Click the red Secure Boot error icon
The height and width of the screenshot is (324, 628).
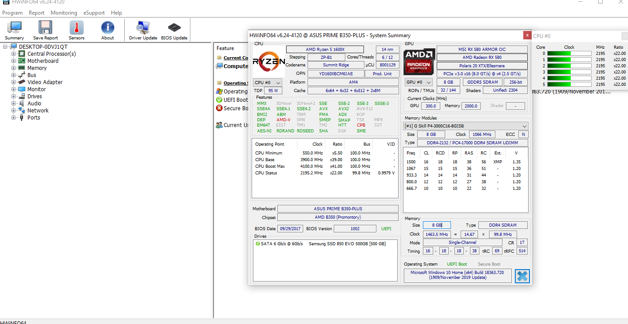point(219,108)
